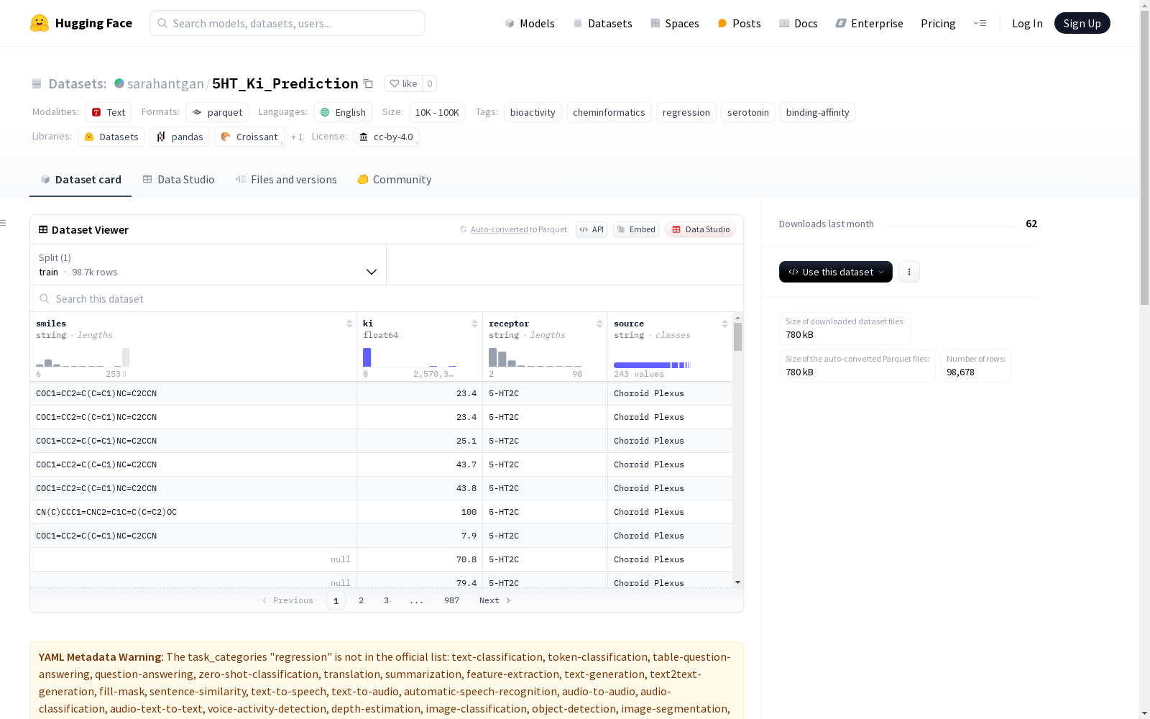Click the receptor lengths histogram
The image size is (1150, 719).
(535, 357)
